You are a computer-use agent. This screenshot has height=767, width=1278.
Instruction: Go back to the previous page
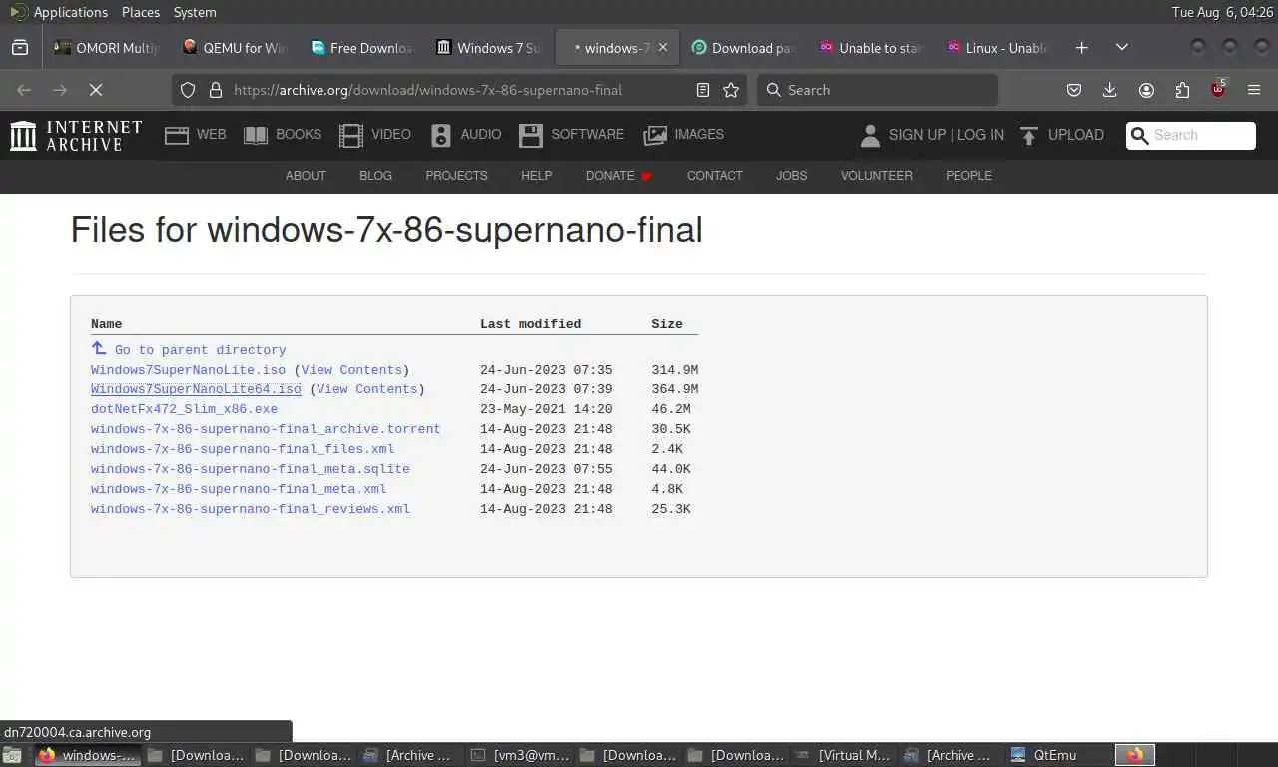pos(24,90)
